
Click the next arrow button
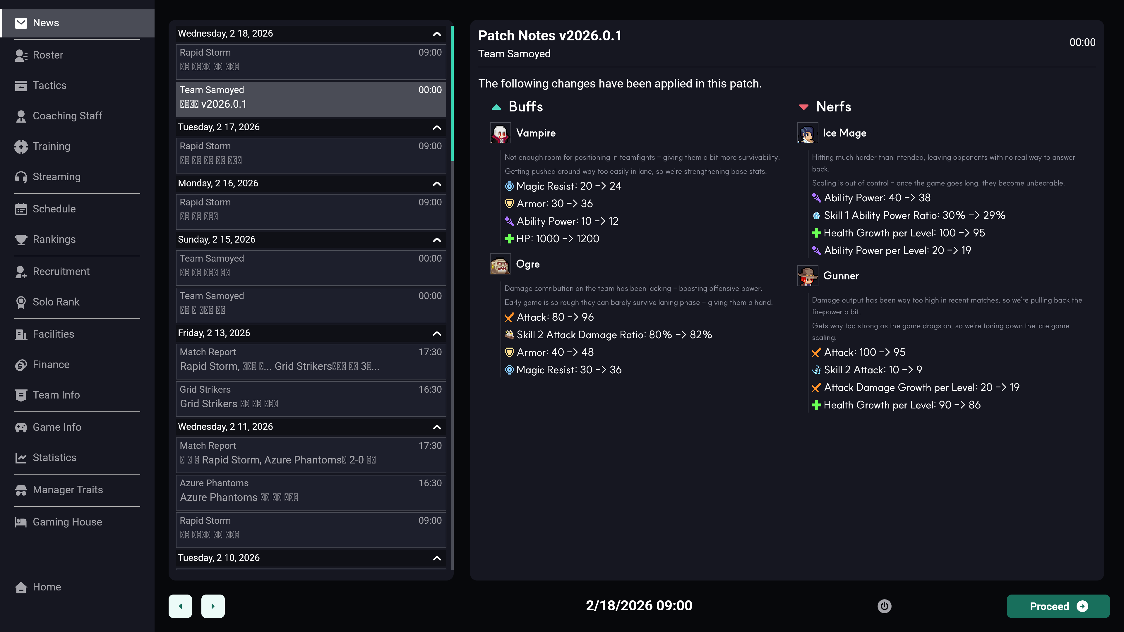(213, 606)
